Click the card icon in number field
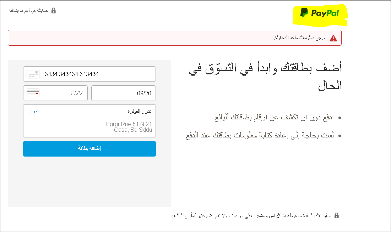 click(33, 74)
